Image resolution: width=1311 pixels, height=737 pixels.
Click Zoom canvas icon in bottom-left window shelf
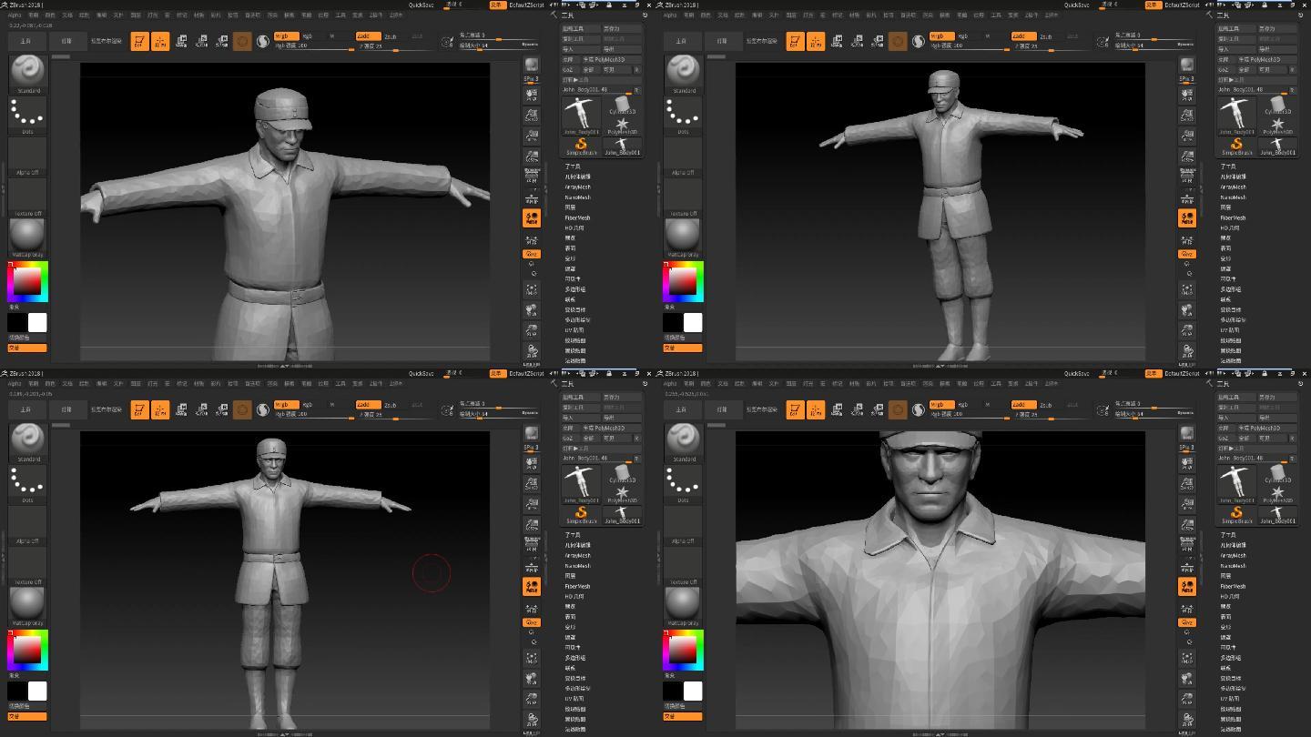tap(532, 484)
